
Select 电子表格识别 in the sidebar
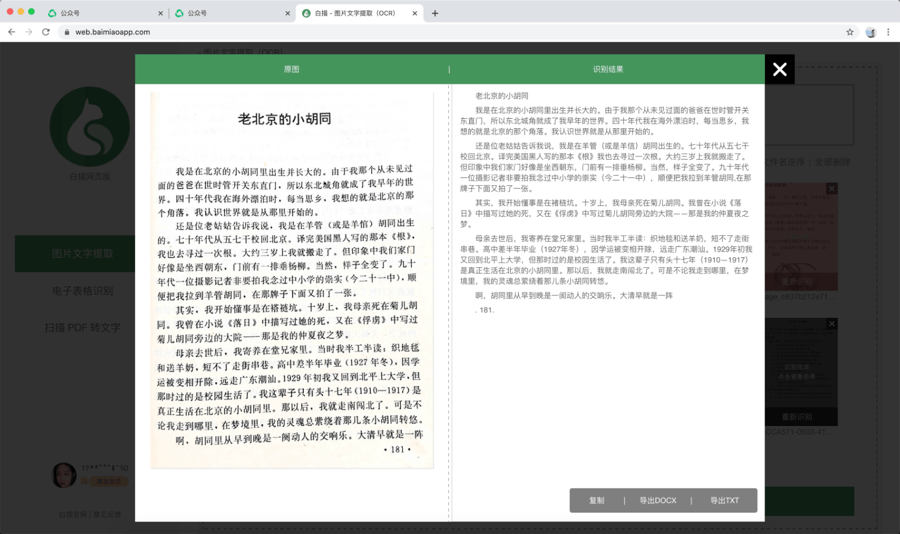coord(83,291)
